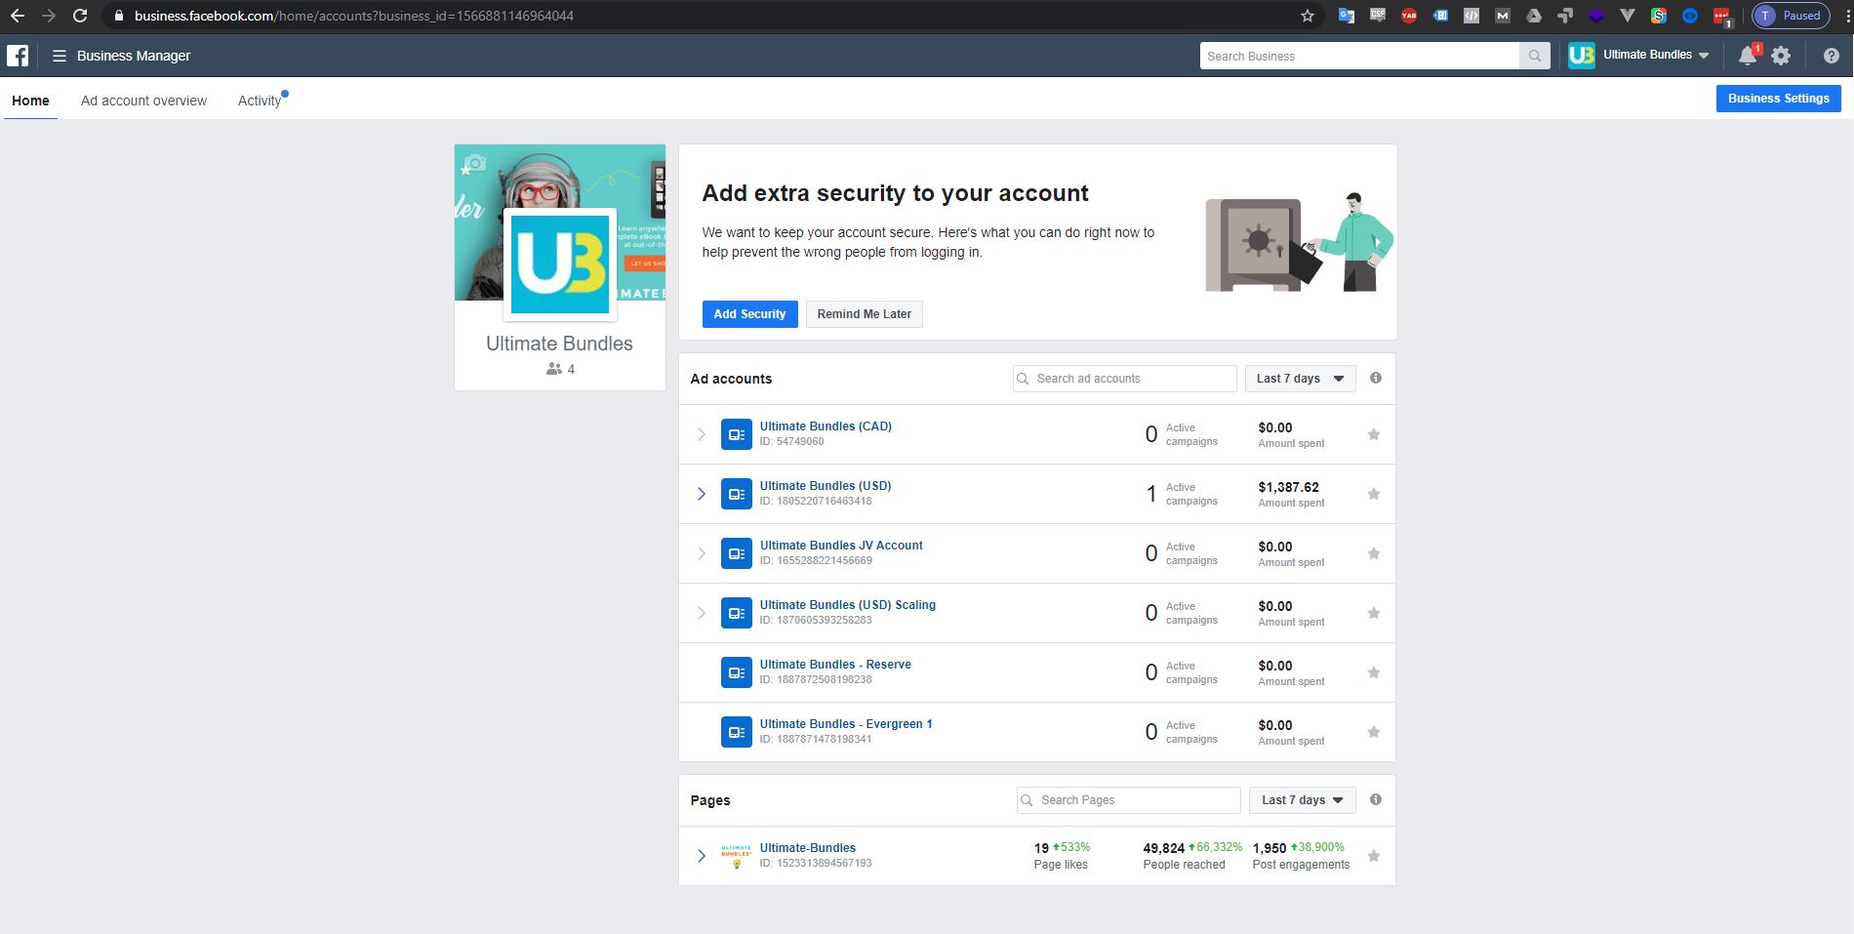Click the ad account icon for Ultimate Bundles (CAD)
The height and width of the screenshot is (934, 1854).
click(x=737, y=434)
